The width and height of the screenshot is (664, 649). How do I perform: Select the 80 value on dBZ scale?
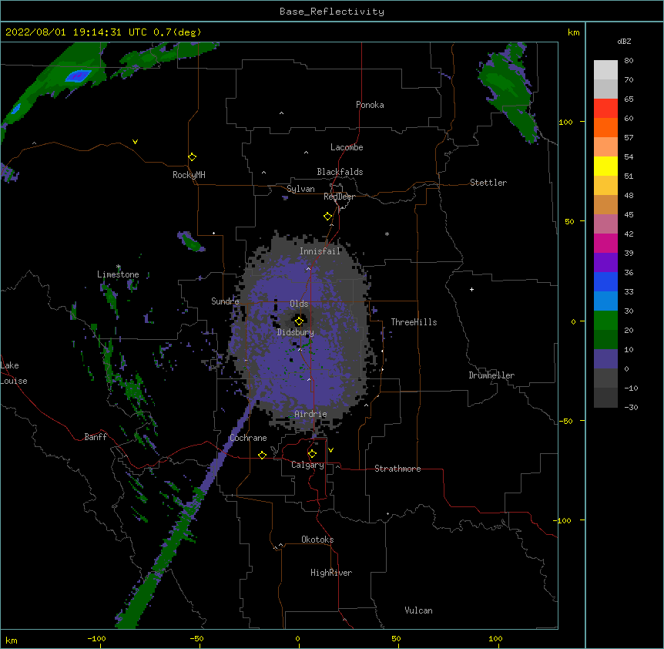point(629,61)
